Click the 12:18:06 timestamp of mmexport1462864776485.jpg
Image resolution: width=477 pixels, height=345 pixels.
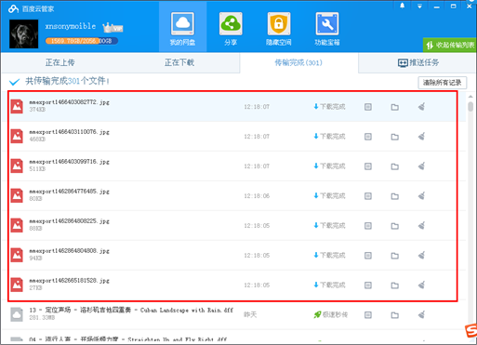[257, 196]
